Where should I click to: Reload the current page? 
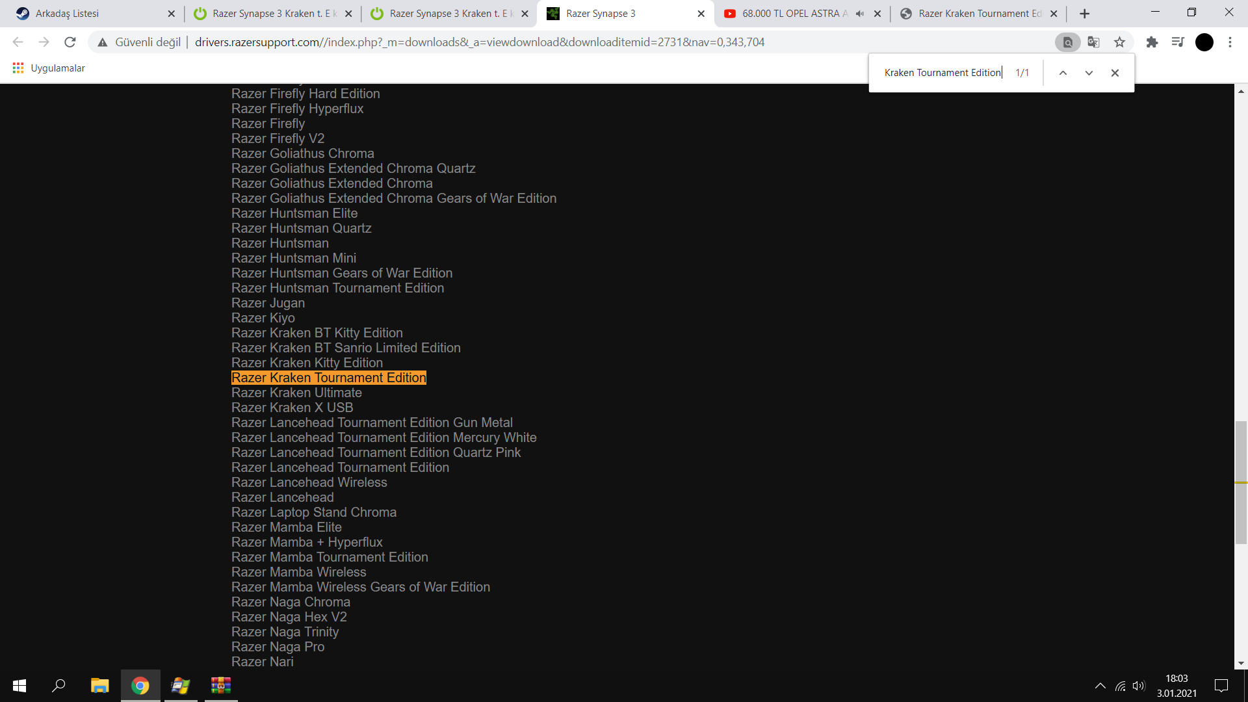pyautogui.click(x=70, y=42)
